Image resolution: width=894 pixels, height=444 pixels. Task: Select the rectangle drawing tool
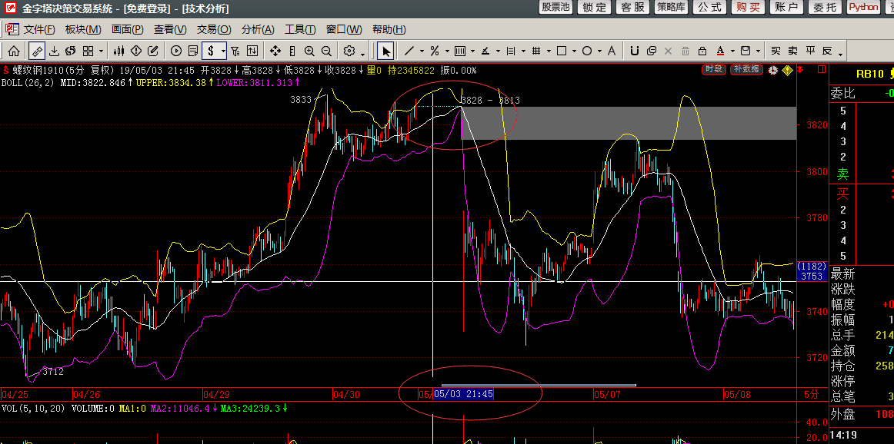[x=562, y=51]
